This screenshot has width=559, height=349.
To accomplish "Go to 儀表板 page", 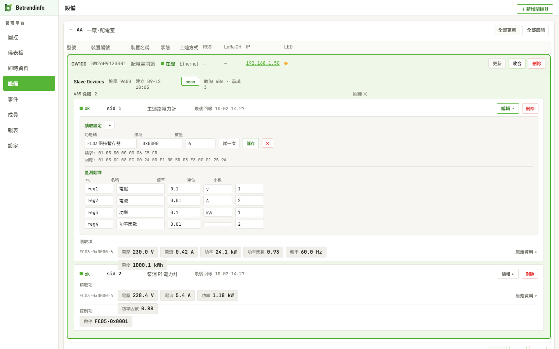I will coord(29,53).
